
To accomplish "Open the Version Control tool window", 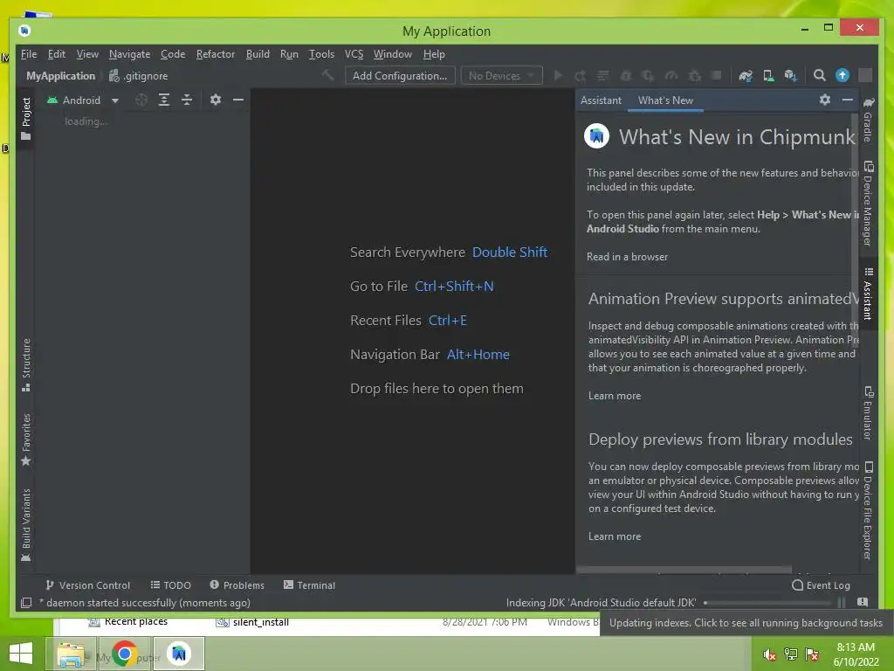I will pyautogui.click(x=88, y=585).
